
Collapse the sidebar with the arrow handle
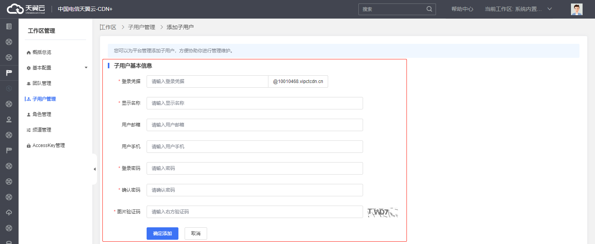coord(94,169)
